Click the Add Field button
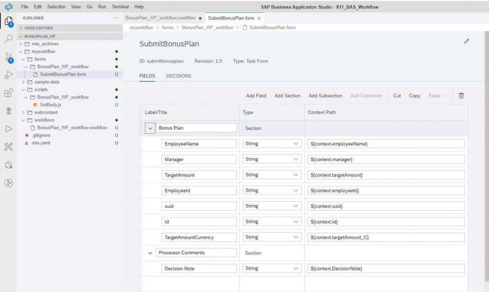489x292 pixels. point(256,96)
